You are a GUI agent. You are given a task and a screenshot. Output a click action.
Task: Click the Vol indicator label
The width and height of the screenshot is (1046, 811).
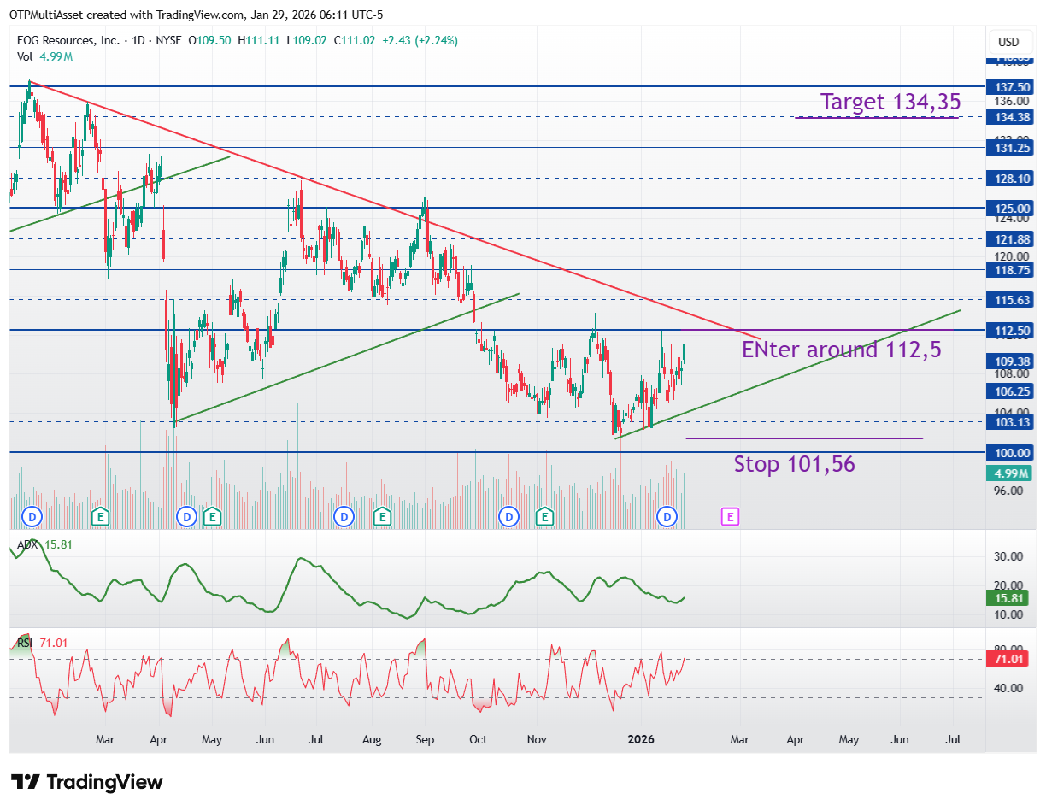tap(25, 56)
